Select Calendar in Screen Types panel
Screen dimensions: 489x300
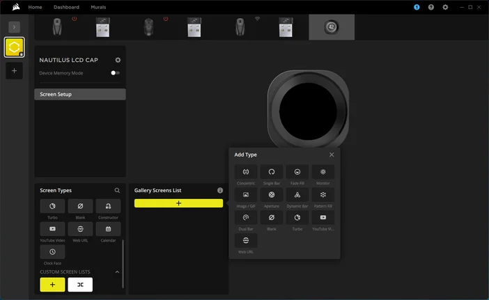click(108, 229)
